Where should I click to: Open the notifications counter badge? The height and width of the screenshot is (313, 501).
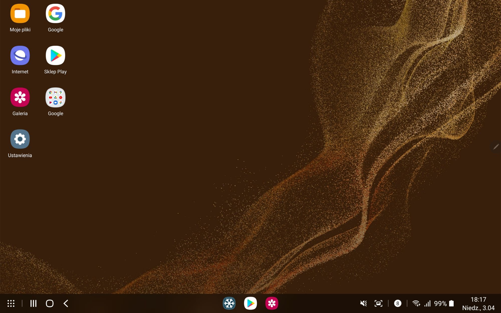398,303
